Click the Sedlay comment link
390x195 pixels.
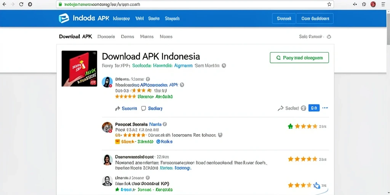152,109
